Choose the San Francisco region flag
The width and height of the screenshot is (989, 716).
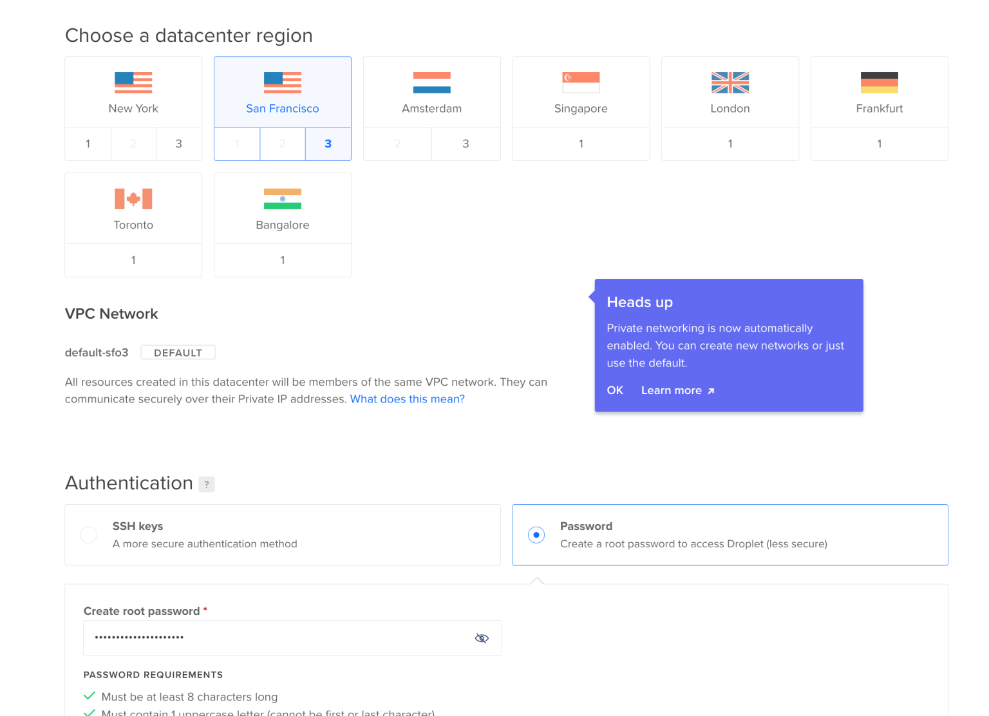(283, 82)
